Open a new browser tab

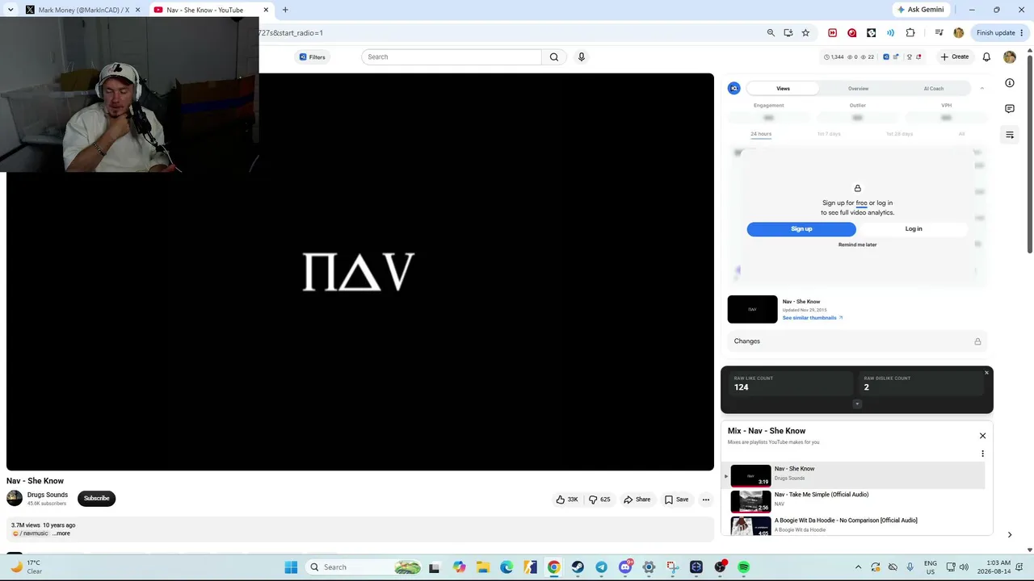(285, 10)
